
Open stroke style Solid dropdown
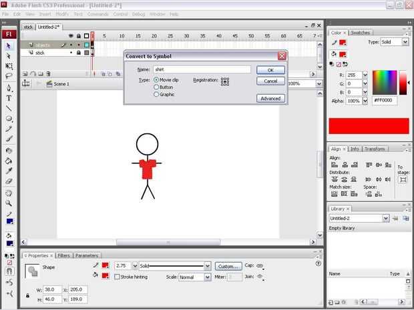pos(208,266)
